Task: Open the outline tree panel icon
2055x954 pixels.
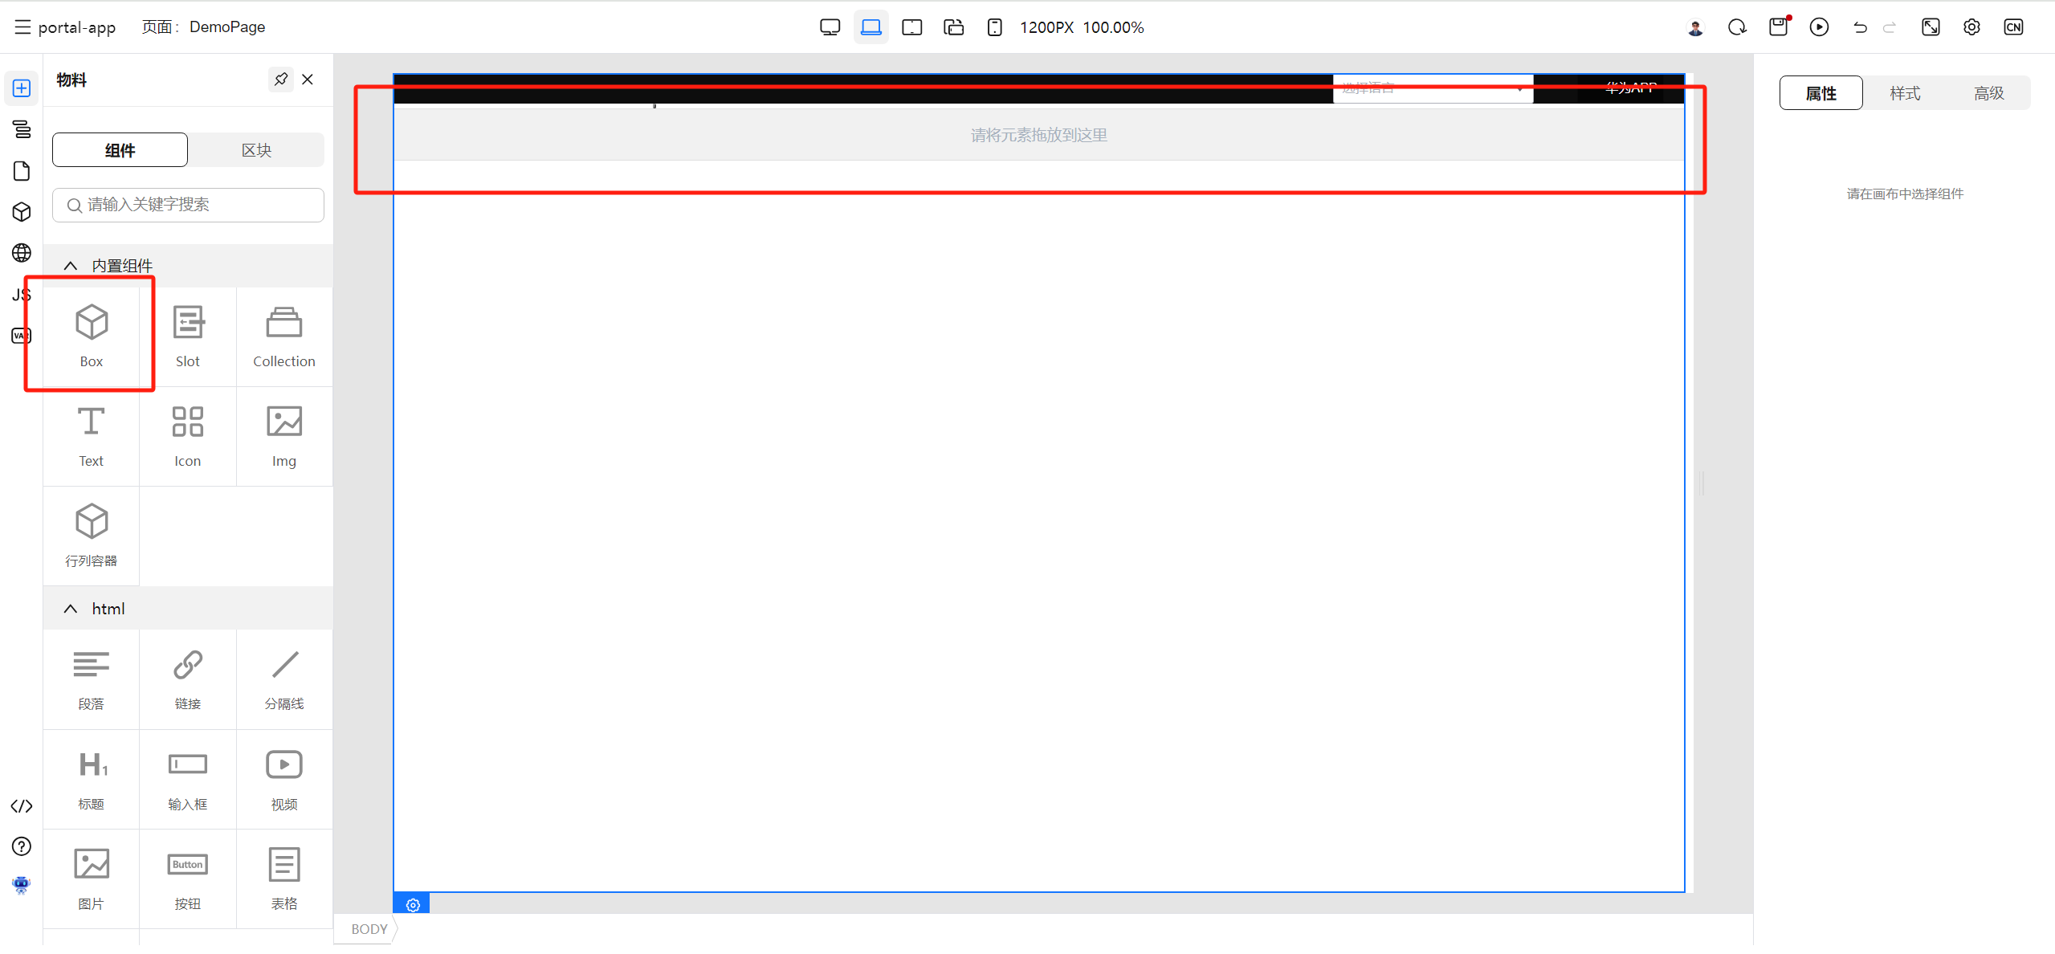Action: point(22,129)
